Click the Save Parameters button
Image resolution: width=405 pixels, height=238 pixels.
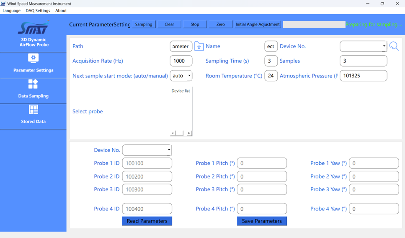(262, 221)
